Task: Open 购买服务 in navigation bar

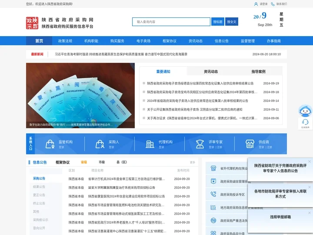Action: [117, 41]
